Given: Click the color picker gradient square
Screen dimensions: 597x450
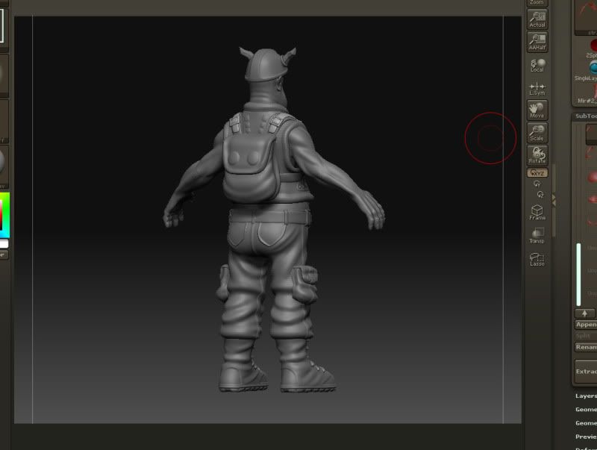Looking at the screenshot, I should 4,215.
